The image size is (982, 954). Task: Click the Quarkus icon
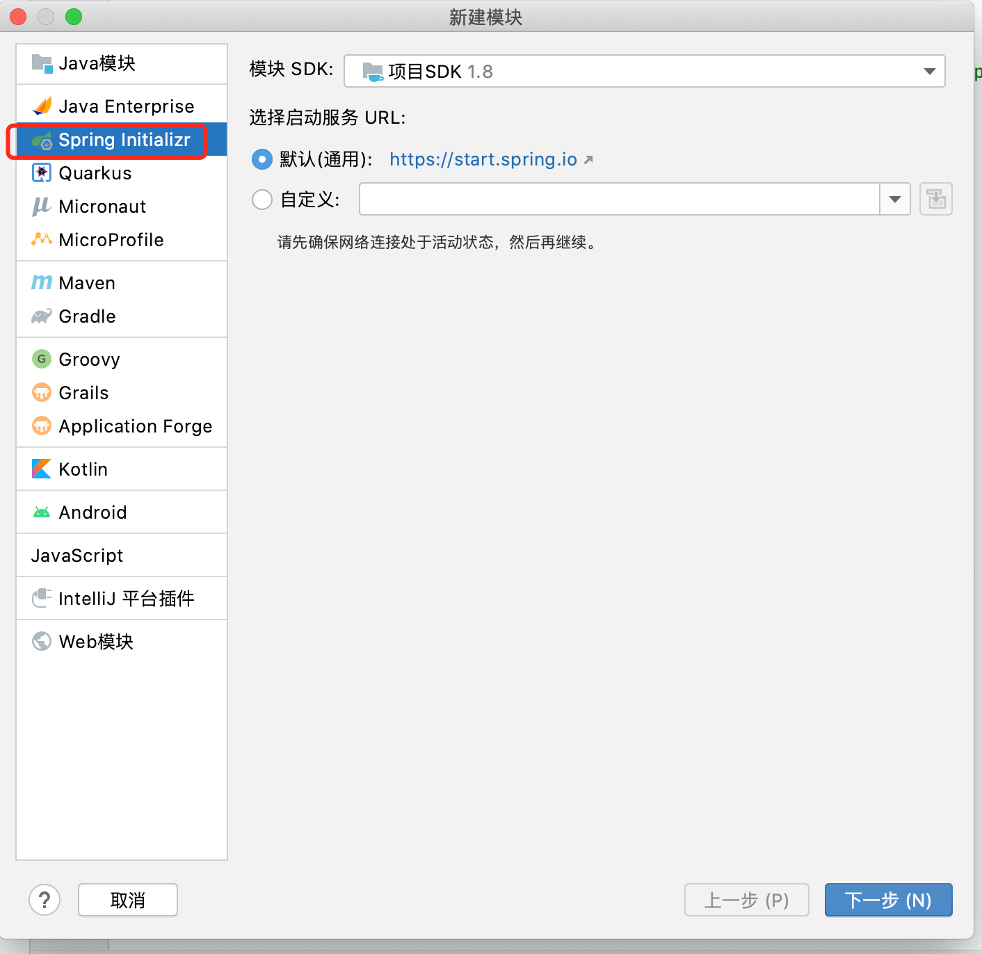click(x=42, y=173)
